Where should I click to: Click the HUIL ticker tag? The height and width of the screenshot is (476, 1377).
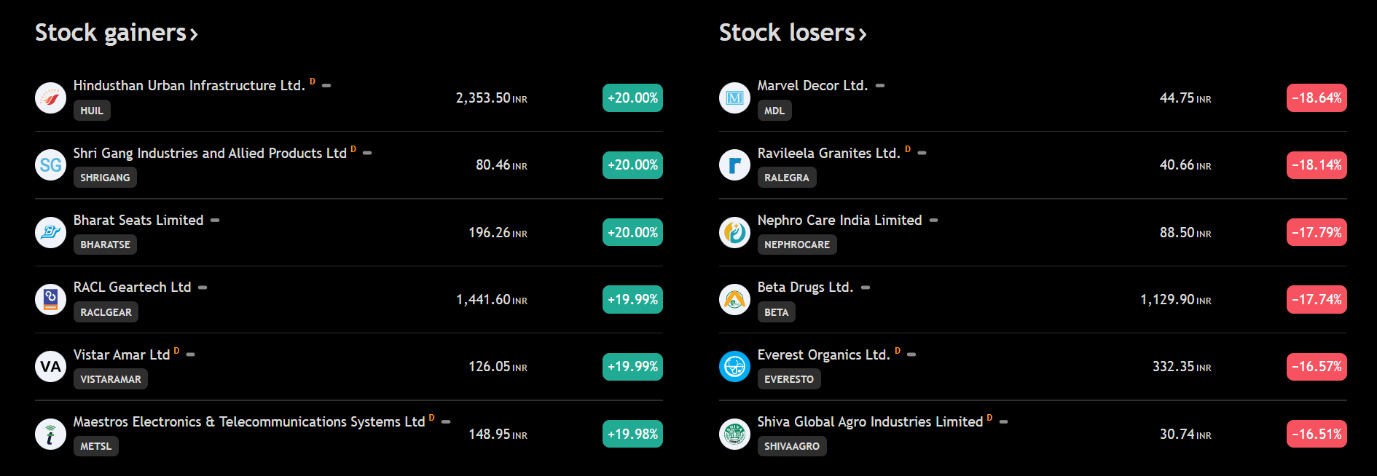pyautogui.click(x=92, y=111)
